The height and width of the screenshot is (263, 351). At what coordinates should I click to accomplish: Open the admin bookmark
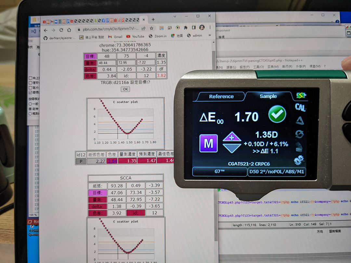(195, 36)
